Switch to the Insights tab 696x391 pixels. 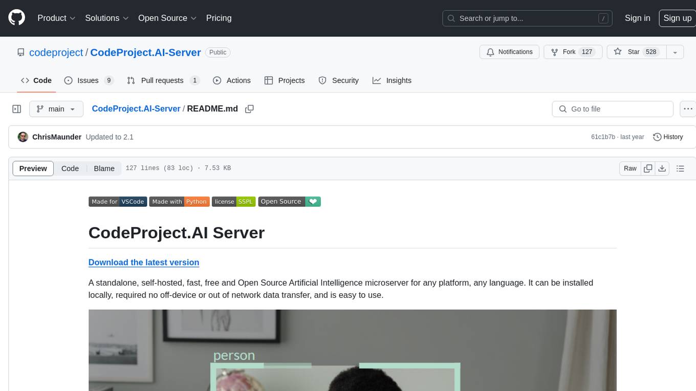[392, 80]
